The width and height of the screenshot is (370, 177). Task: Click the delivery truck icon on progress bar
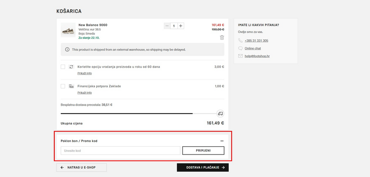220,113
